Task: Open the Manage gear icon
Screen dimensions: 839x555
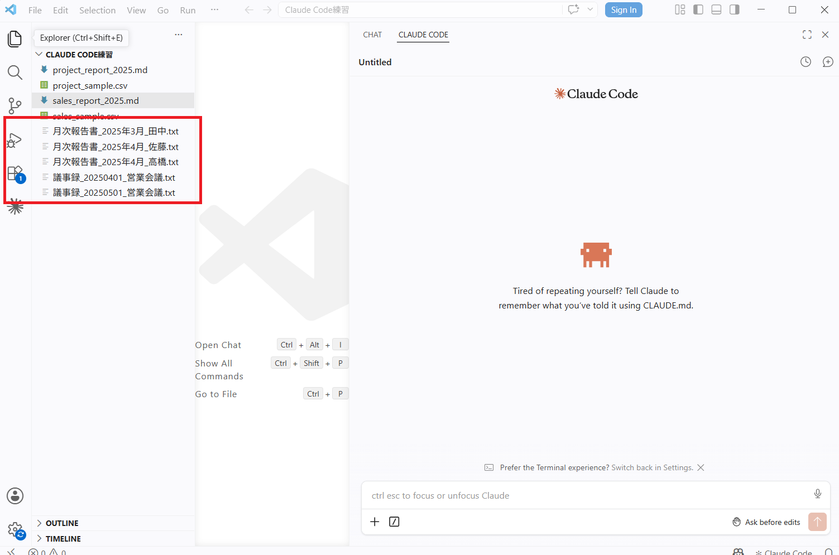Action: pyautogui.click(x=15, y=529)
